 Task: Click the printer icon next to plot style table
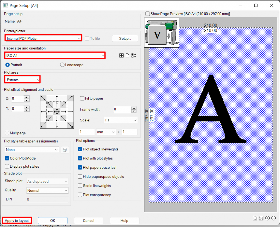click(x=65, y=150)
